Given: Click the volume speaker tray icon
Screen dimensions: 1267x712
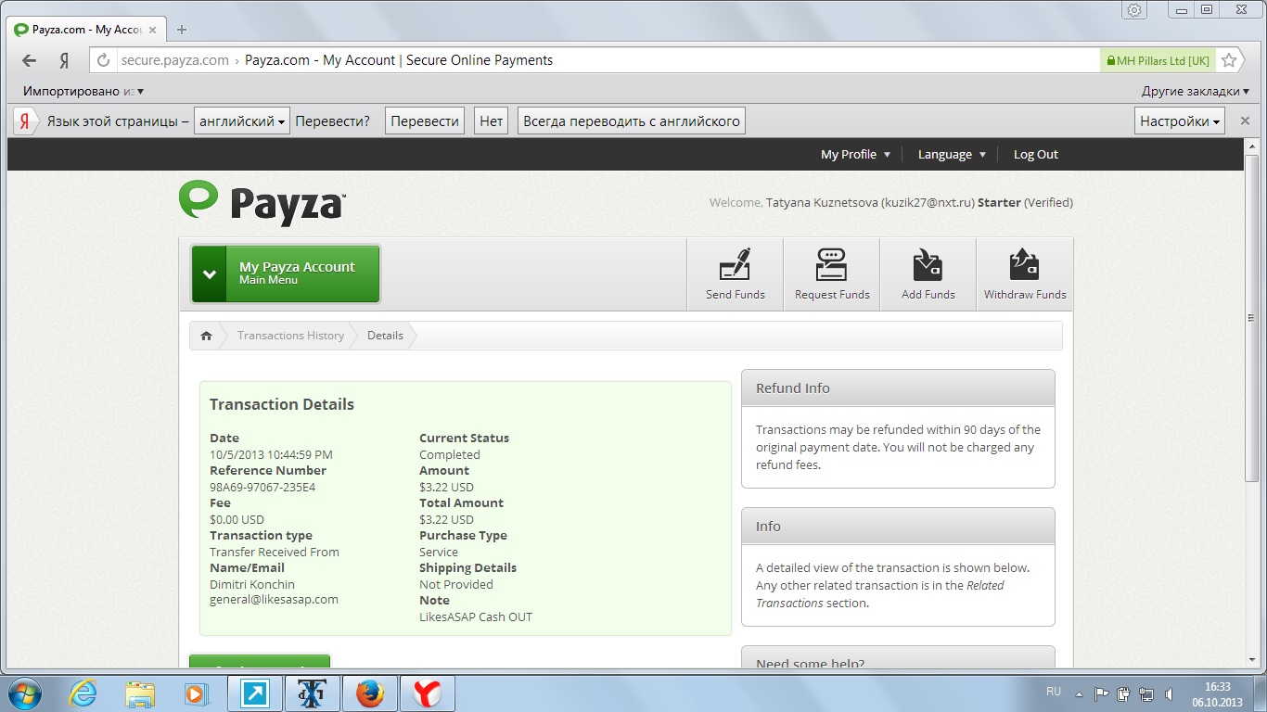Looking at the screenshot, I should [x=1170, y=693].
